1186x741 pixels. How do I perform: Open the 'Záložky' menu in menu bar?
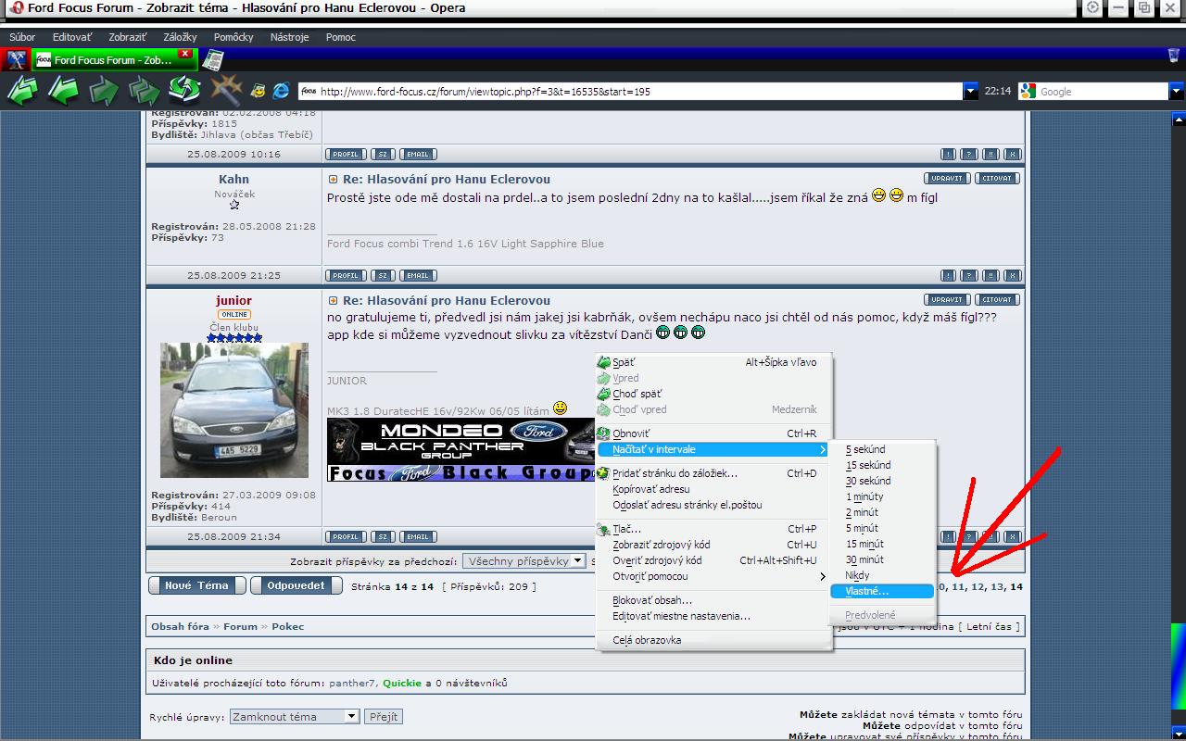[180, 37]
